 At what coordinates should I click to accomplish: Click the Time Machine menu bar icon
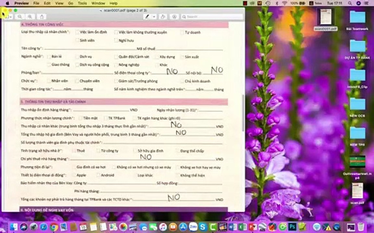pos(268,3)
